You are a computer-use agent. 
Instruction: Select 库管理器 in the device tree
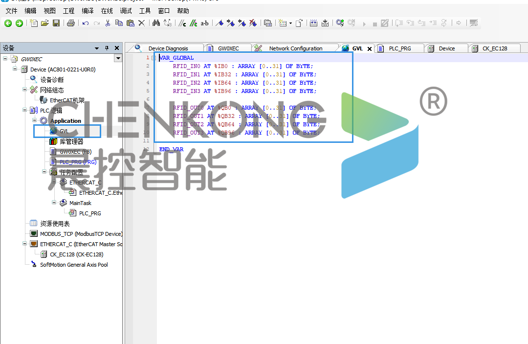pos(71,141)
